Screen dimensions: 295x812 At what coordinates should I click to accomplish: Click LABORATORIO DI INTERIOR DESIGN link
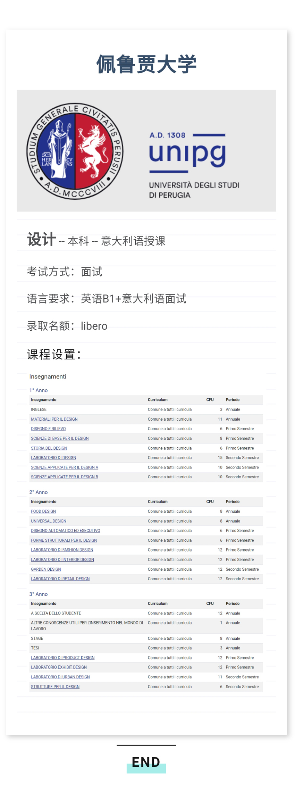(x=62, y=560)
